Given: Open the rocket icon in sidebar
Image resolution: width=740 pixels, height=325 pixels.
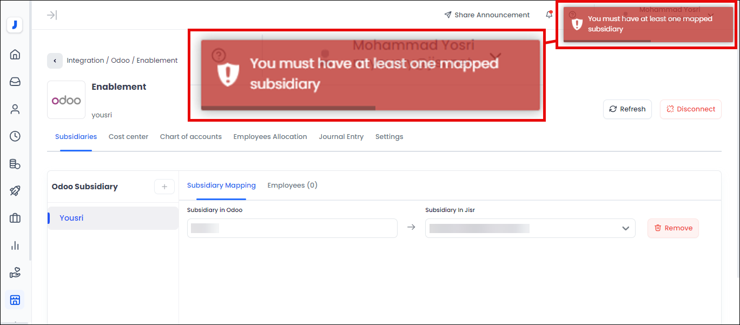Looking at the screenshot, I should 15,191.
